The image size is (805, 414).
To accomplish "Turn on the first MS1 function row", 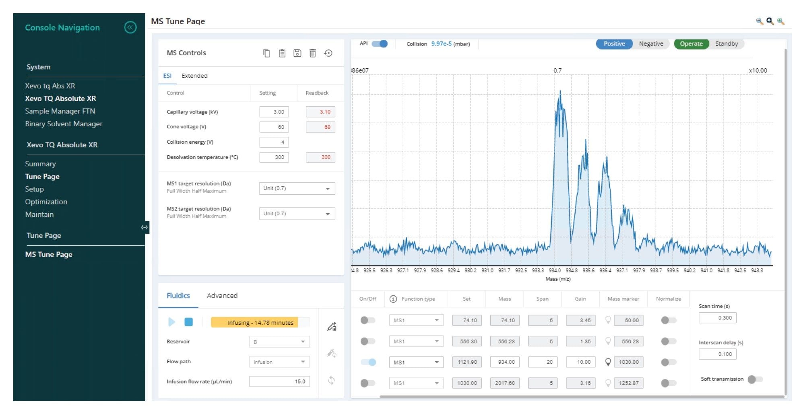I will click(367, 320).
